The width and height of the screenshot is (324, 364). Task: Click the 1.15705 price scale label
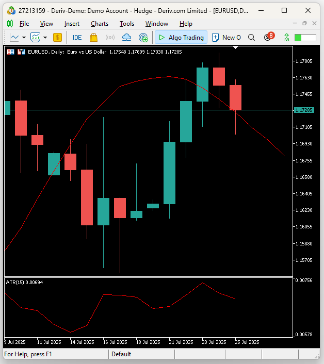click(x=304, y=260)
